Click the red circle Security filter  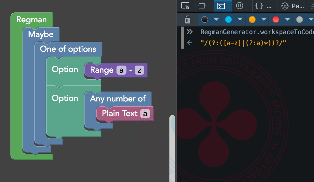pos(276,19)
